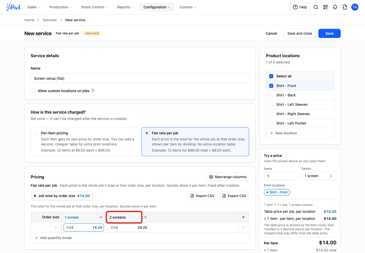
Task: Click the blue Save button
Action: tap(330, 33)
